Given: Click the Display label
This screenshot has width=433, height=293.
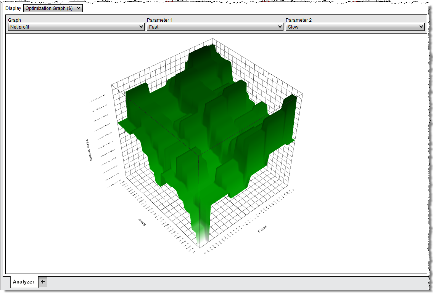Looking at the screenshot, I should pyautogui.click(x=13, y=8).
